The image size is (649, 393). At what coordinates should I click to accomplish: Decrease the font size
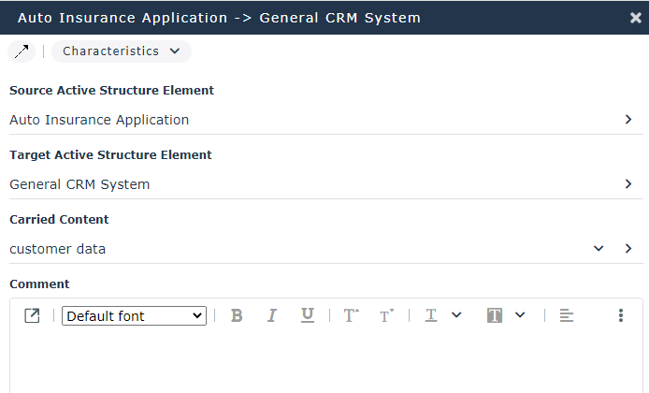386,316
